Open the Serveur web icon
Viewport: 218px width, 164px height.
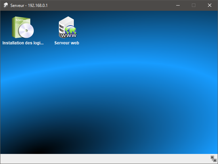coord(67,28)
